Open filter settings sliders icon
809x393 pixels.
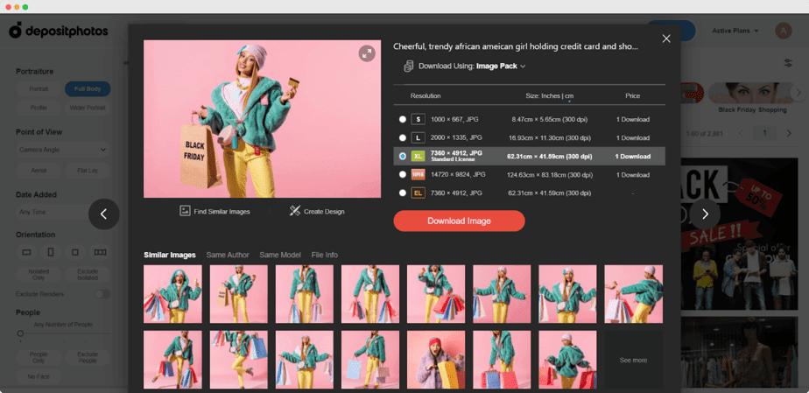[x=788, y=63]
